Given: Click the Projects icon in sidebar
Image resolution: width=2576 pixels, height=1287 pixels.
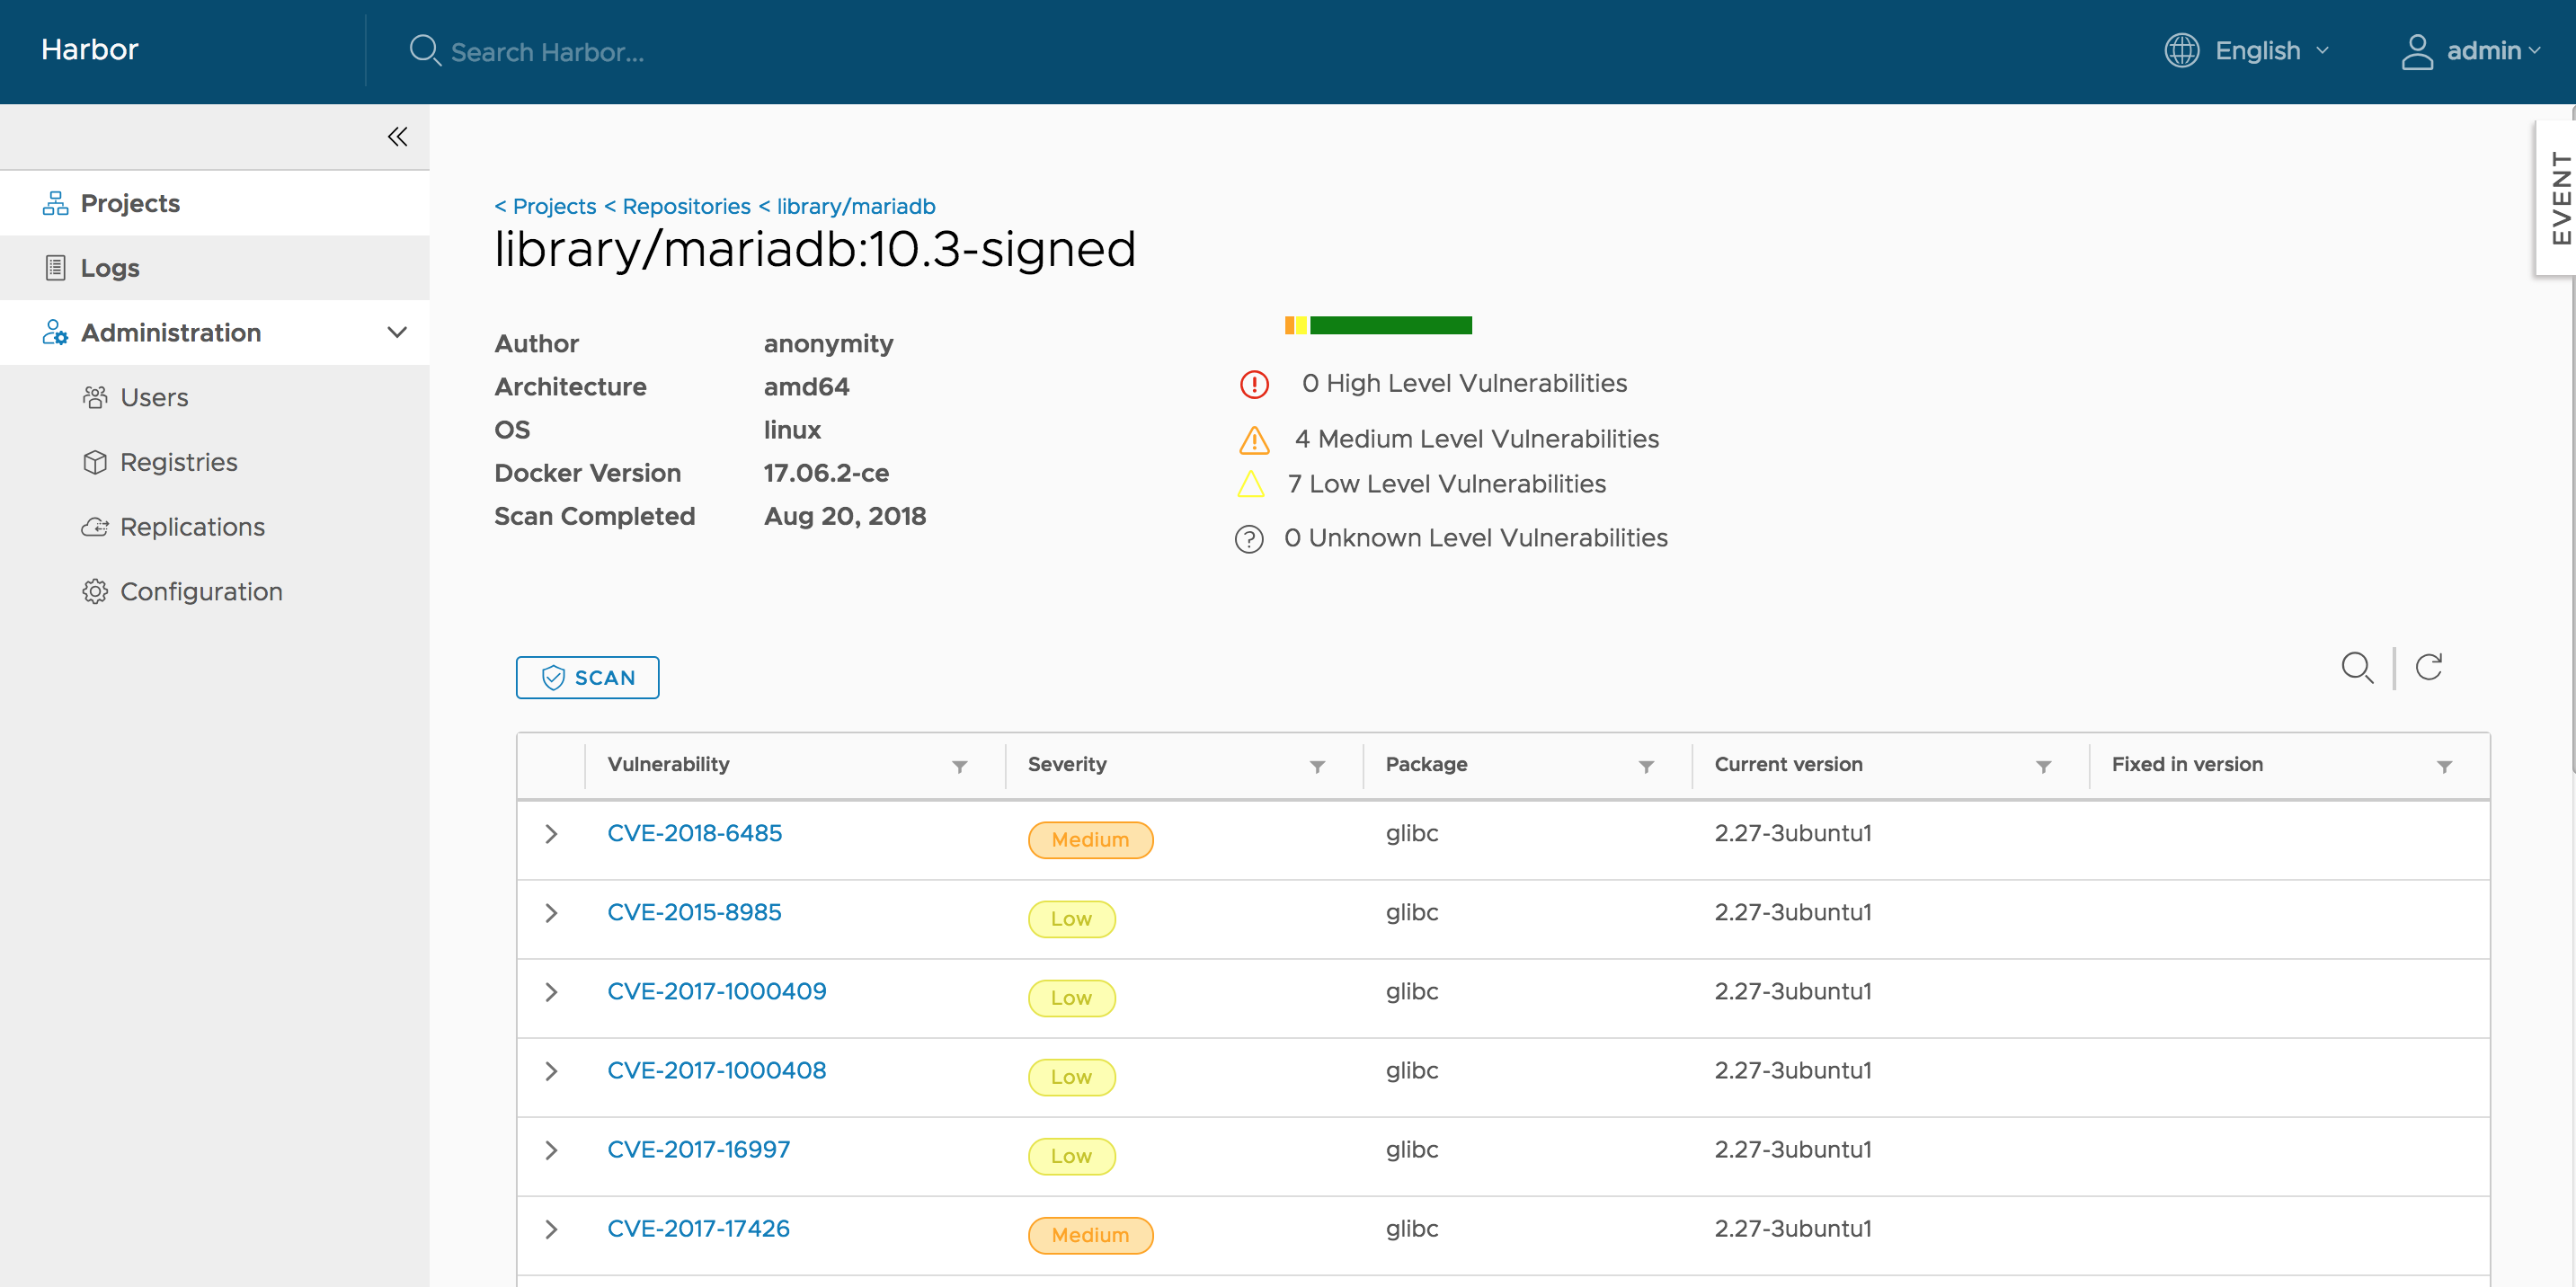Looking at the screenshot, I should [x=55, y=203].
